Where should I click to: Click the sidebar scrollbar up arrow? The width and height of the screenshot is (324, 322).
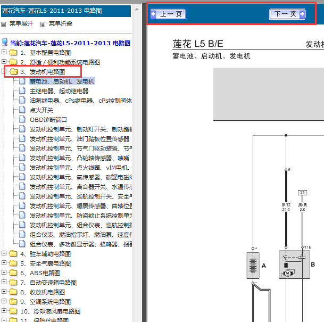tap(137, 9)
